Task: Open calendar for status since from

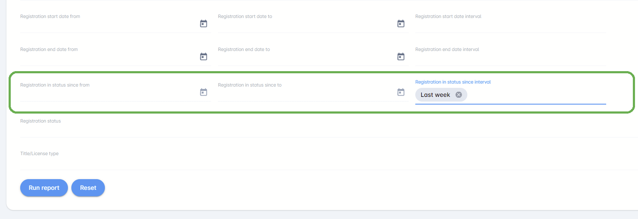Action: coord(203,92)
